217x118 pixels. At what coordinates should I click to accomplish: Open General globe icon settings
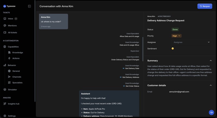coord(9,71)
